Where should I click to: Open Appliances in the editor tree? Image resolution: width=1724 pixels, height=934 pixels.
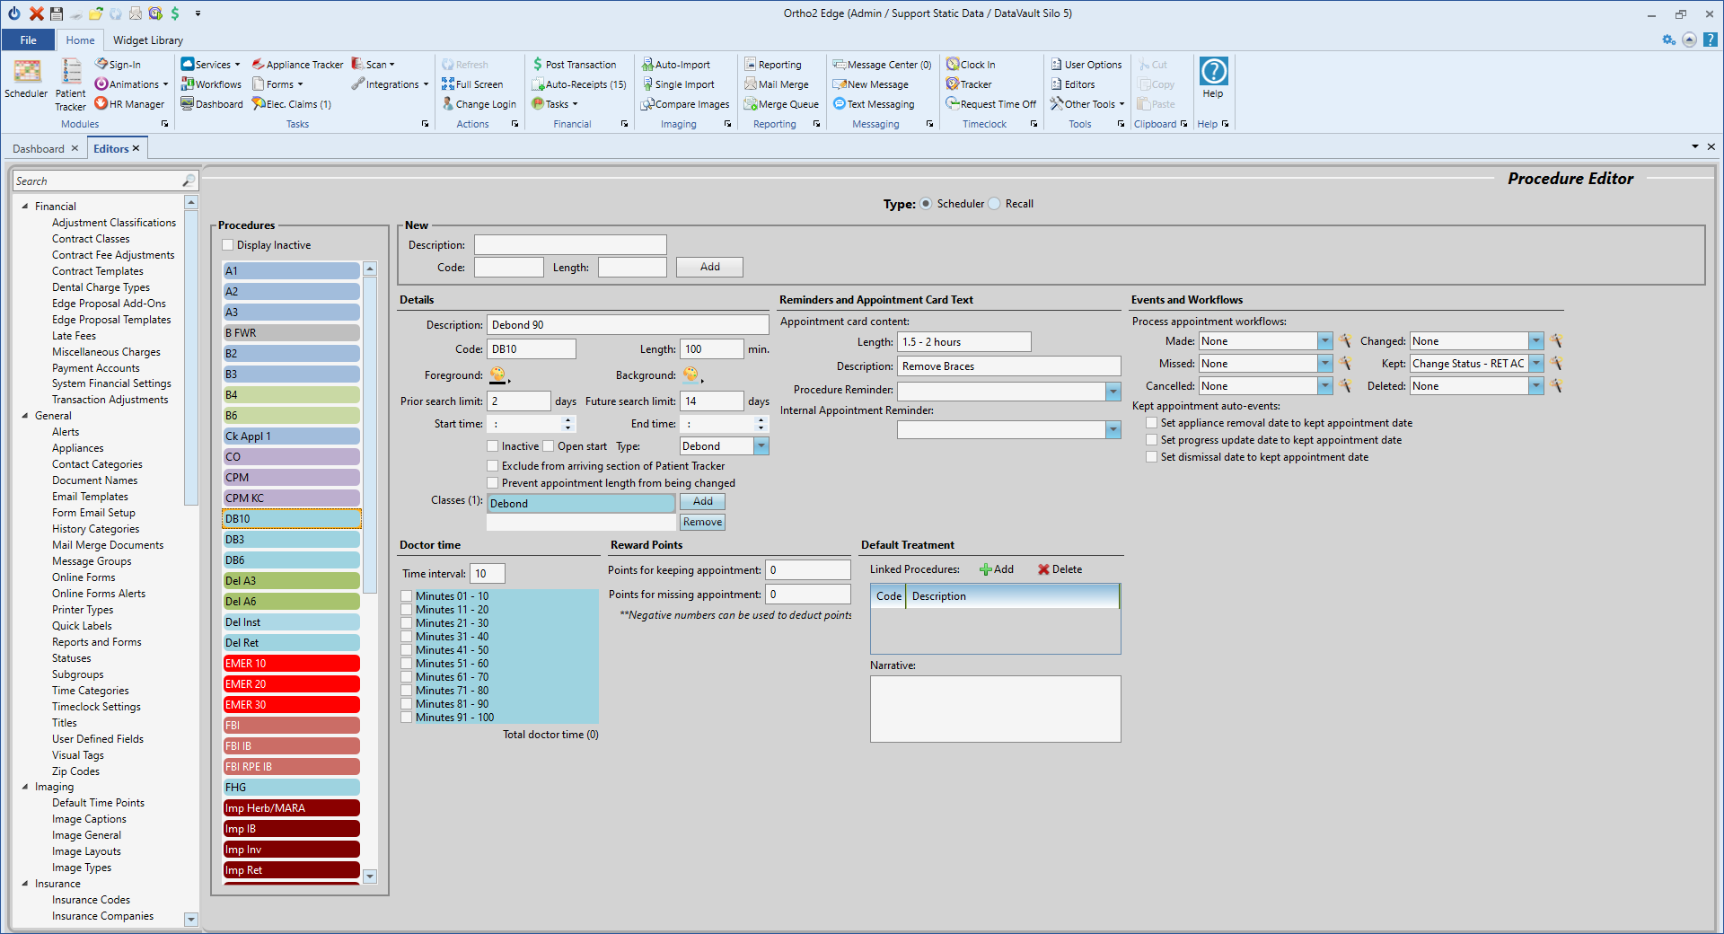[77, 448]
